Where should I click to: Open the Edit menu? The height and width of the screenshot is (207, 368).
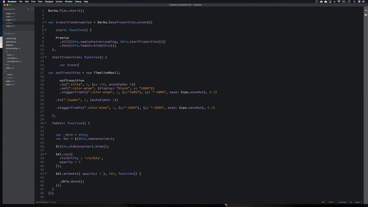pos(27,2)
